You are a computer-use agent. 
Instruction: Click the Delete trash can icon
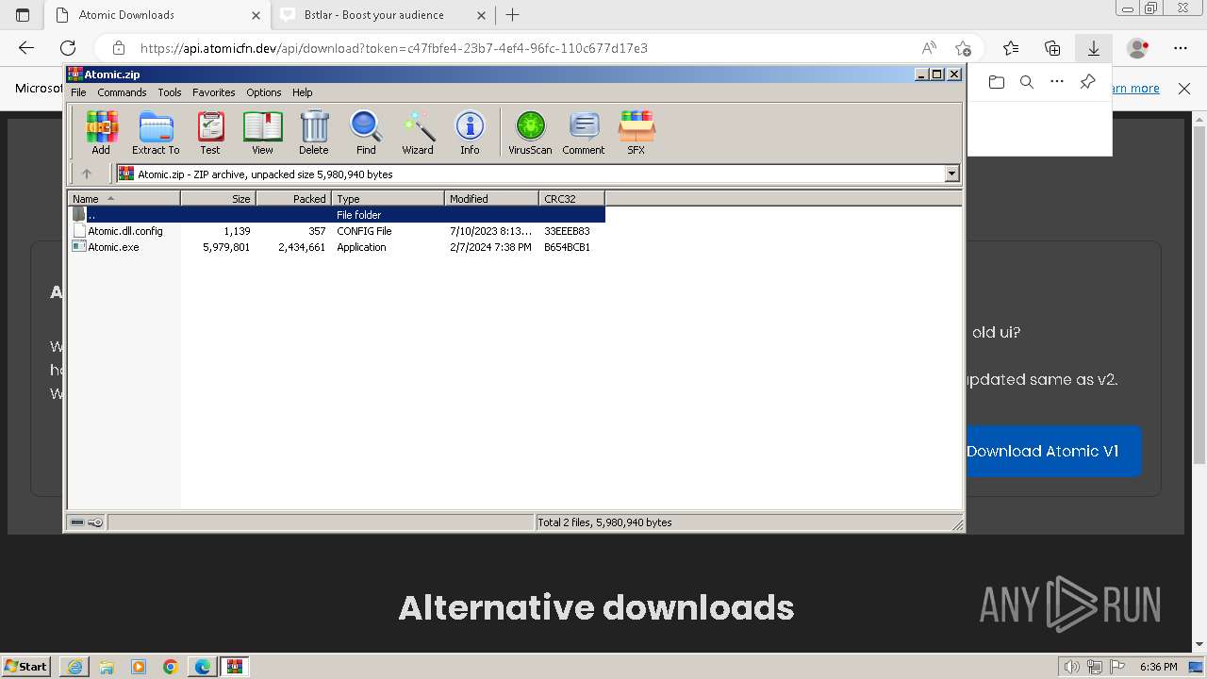click(314, 132)
